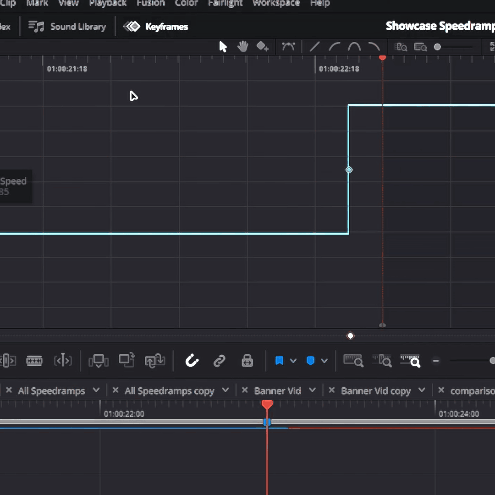Click the linked selection chain icon

(219, 361)
